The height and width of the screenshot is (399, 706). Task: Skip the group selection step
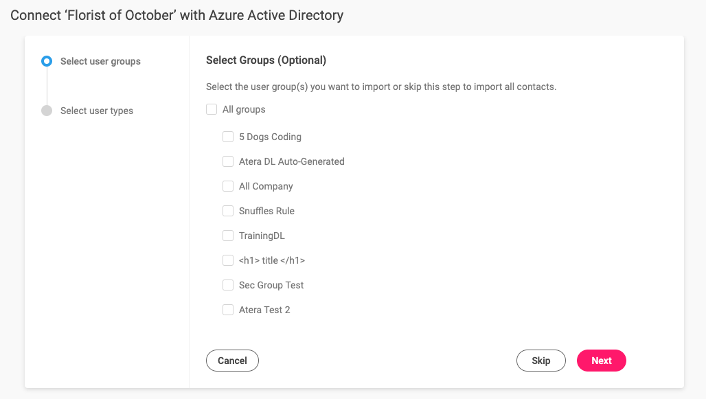coord(540,361)
